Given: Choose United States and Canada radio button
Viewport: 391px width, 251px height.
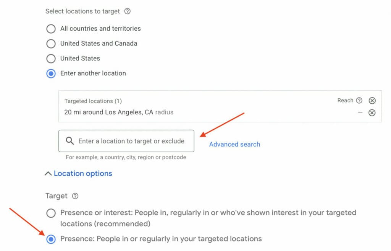Looking at the screenshot, I should coord(51,44).
